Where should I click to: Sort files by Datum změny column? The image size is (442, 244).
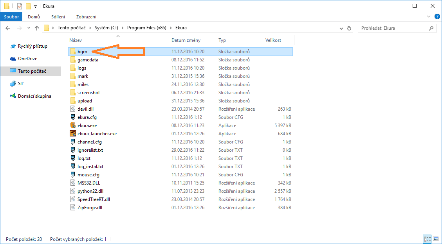tap(186, 40)
